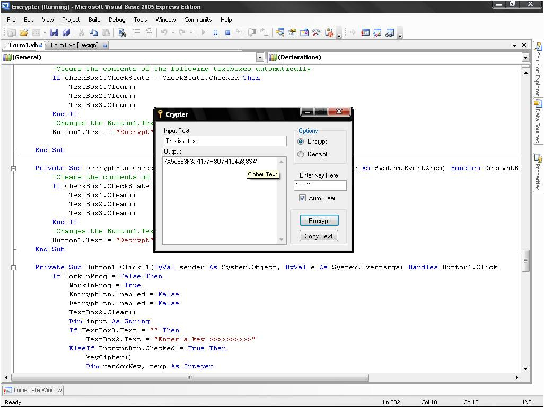Pause debugging with Break All icon
The width and height of the screenshot is (544, 408).
(215, 33)
